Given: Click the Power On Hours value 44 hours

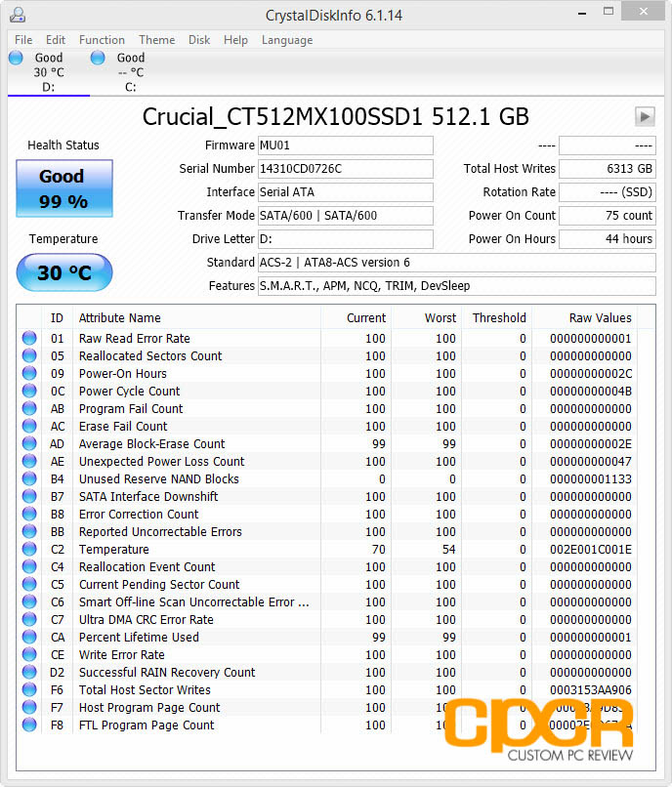Looking at the screenshot, I should [608, 239].
